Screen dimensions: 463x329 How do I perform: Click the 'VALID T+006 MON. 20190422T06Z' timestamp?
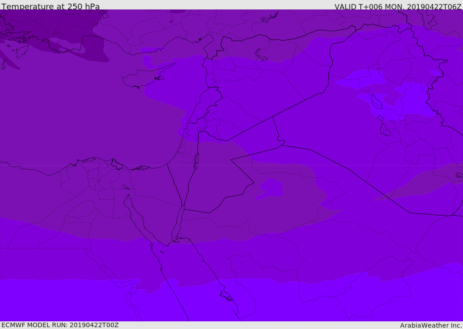pos(398,6)
